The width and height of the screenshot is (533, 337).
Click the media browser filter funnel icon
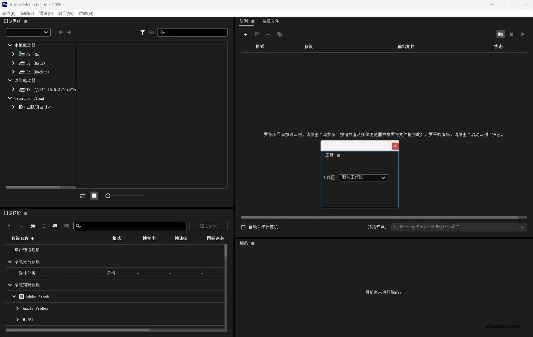(143, 32)
